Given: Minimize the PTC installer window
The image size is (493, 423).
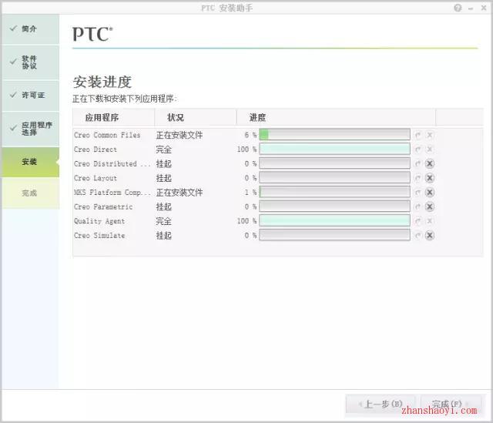Looking at the screenshot, I should click(x=471, y=8).
